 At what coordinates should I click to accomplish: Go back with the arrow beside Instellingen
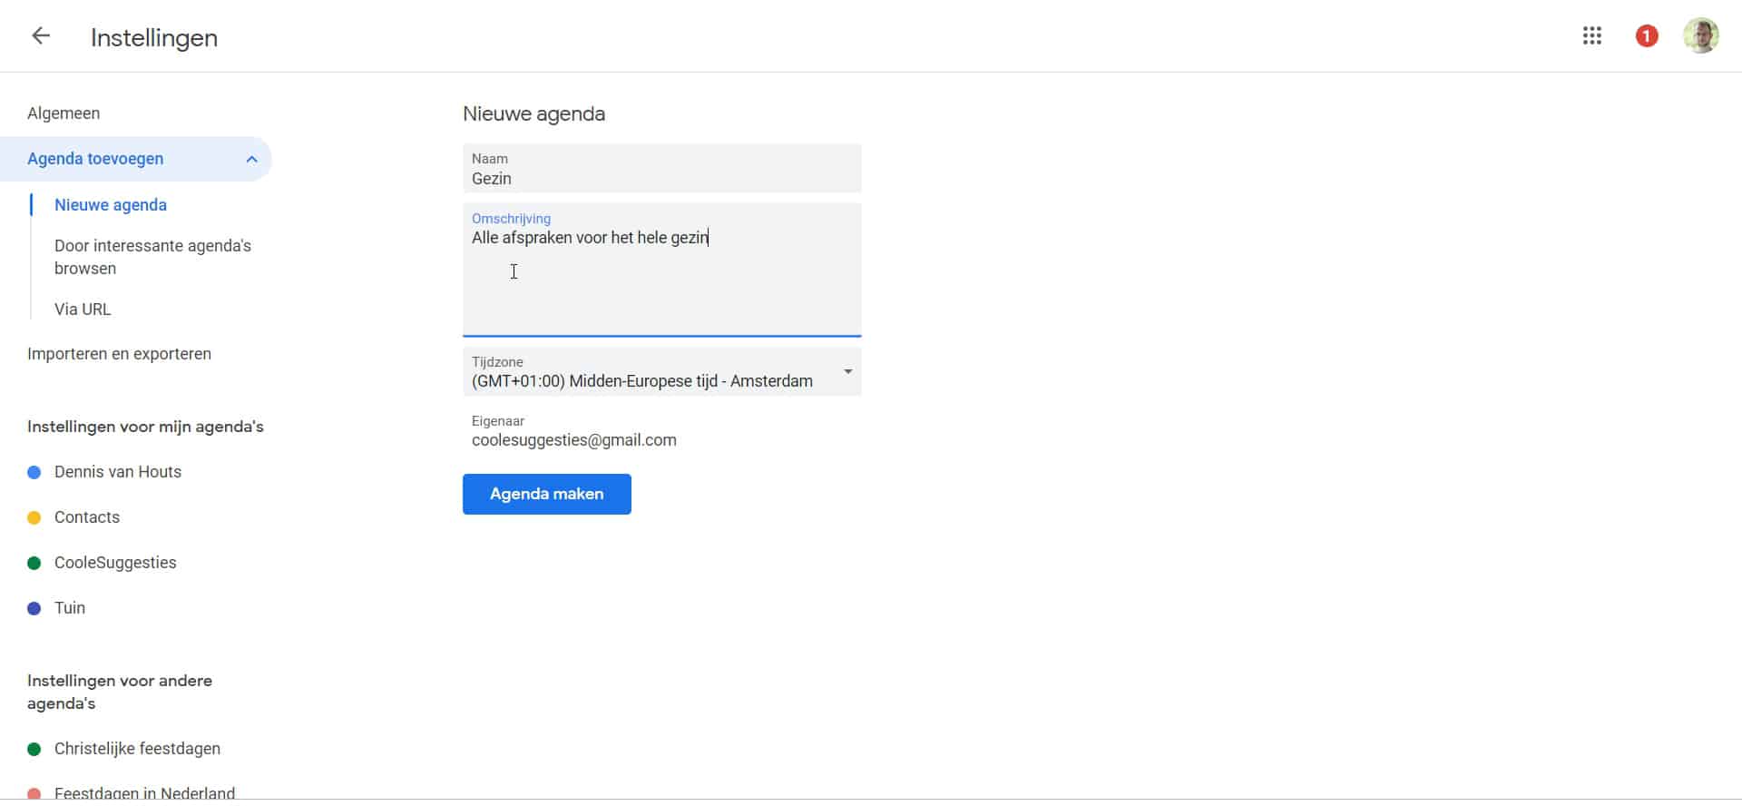pyautogui.click(x=41, y=36)
